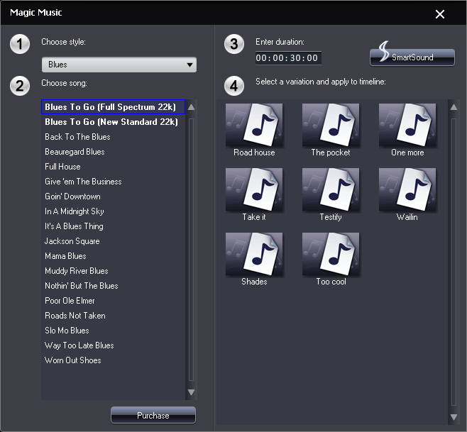Click the Purchase button
467x432 pixels.
click(153, 416)
